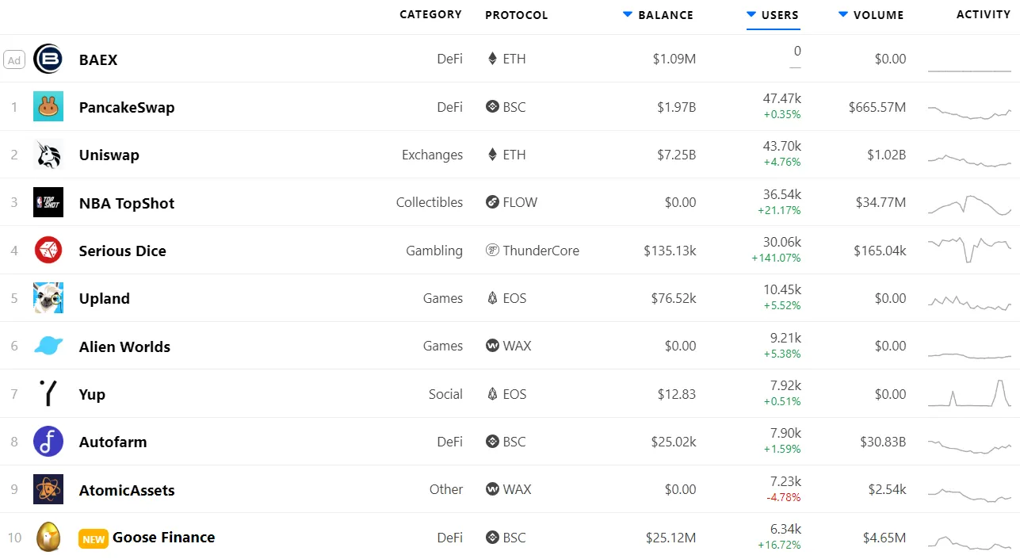Sort table by Users column
The height and width of the screenshot is (559, 1020).
click(773, 15)
